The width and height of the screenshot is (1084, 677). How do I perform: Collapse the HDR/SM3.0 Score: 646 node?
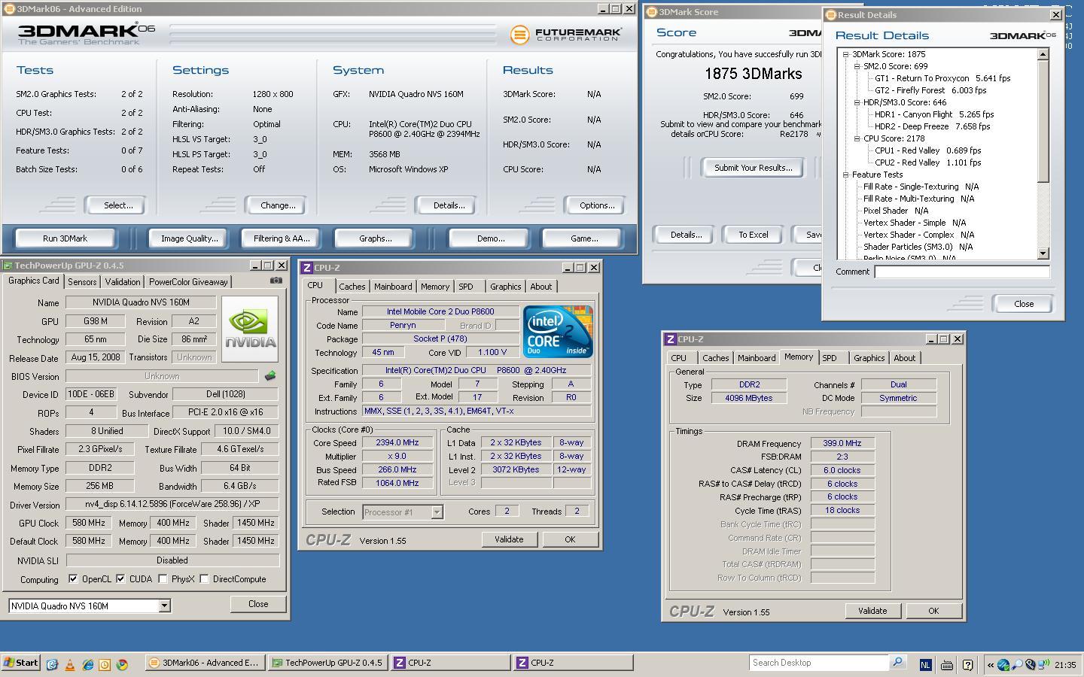(x=857, y=102)
